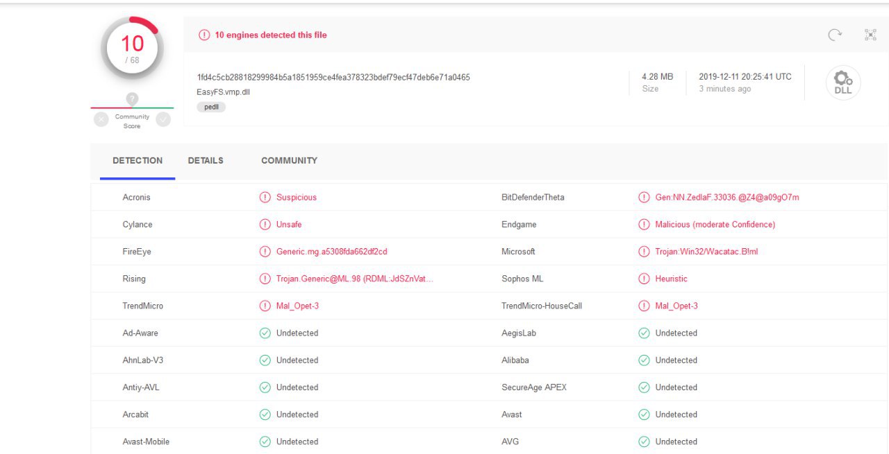Click the Heuristic result for Sophos ML

(x=672, y=279)
